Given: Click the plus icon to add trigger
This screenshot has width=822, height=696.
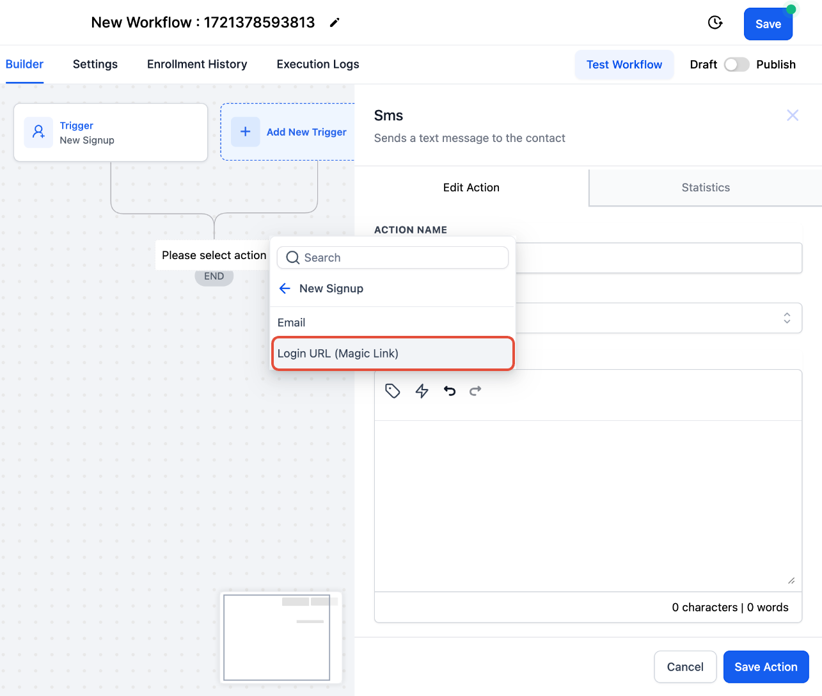Looking at the screenshot, I should 245,132.
